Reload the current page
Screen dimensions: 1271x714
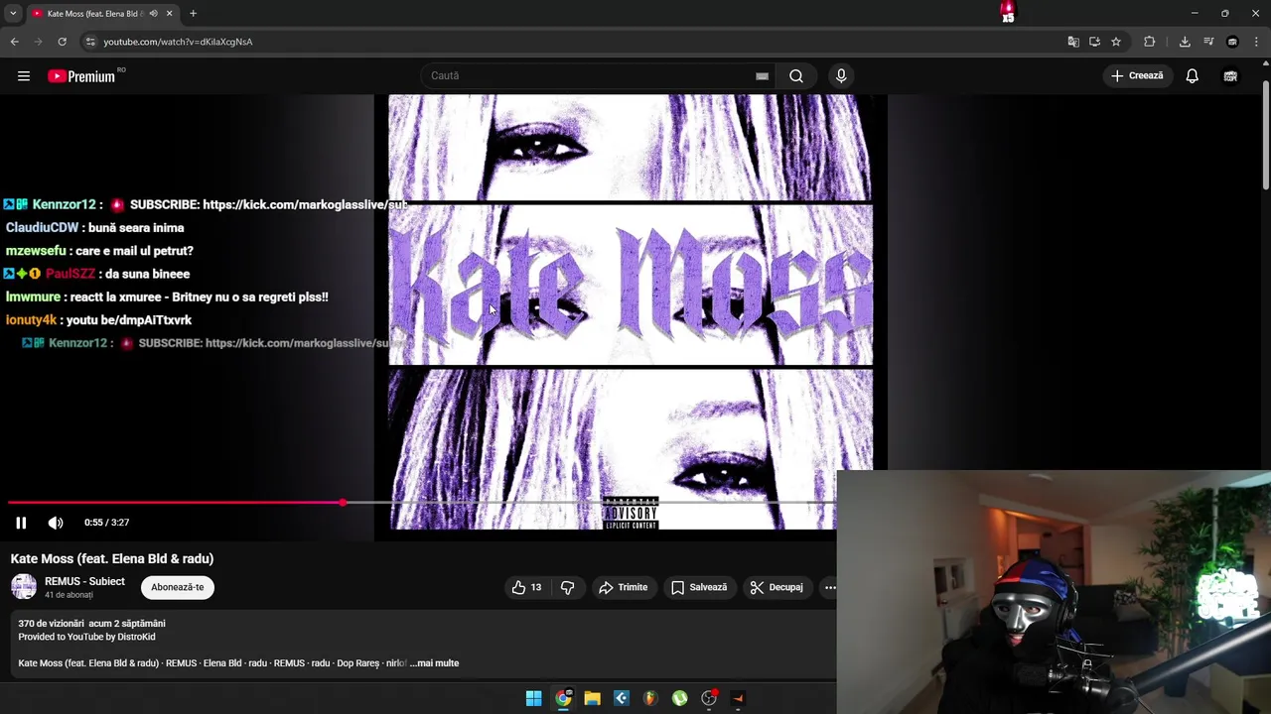point(62,42)
